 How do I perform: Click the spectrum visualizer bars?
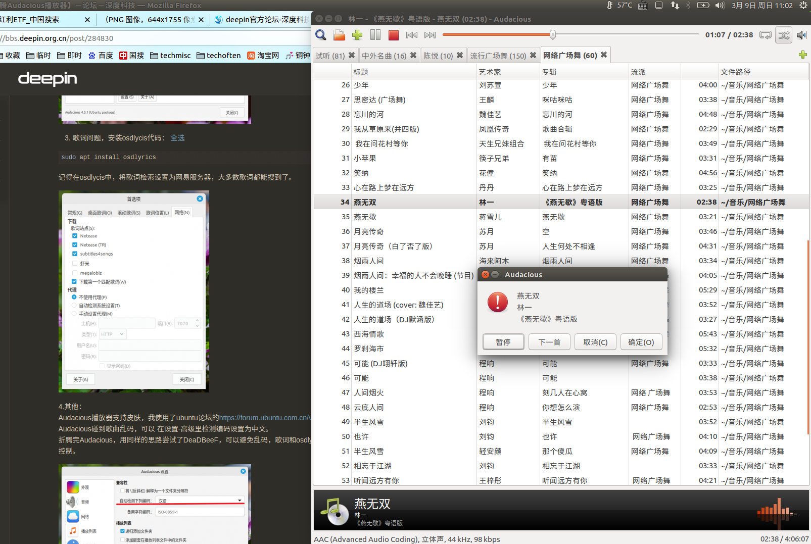777,513
